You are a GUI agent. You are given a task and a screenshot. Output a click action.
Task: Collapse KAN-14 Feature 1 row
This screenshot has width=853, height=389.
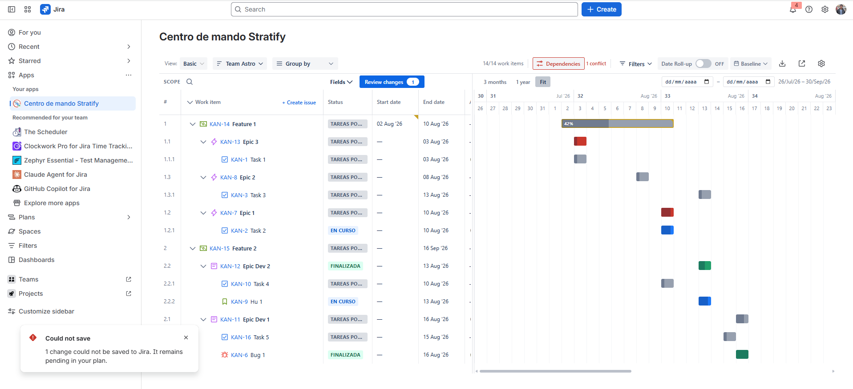(193, 124)
